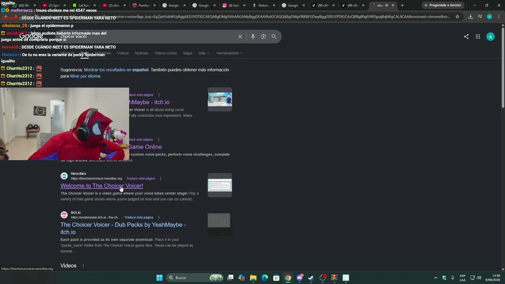Switch to Chrome in the taskbar
The width and height of the screenshot is (505, 284).
(288, 278)
